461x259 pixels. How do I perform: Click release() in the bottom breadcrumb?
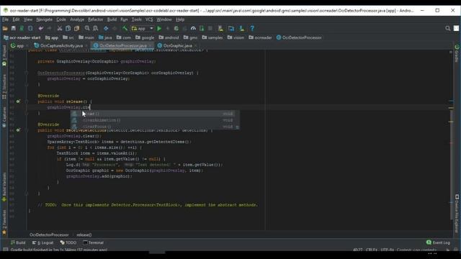tap(84, 235)
